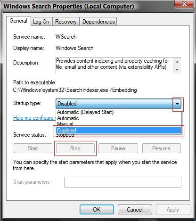The width and height of the screenshot is (196, 221).
Task: Select the General tab
Action: (x=18, y=21)
